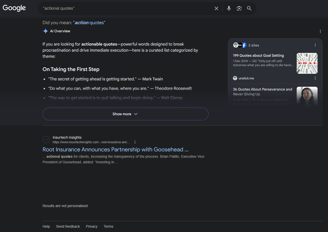
Task: Click the Mark Twain quote line
Action: (105, 79)
